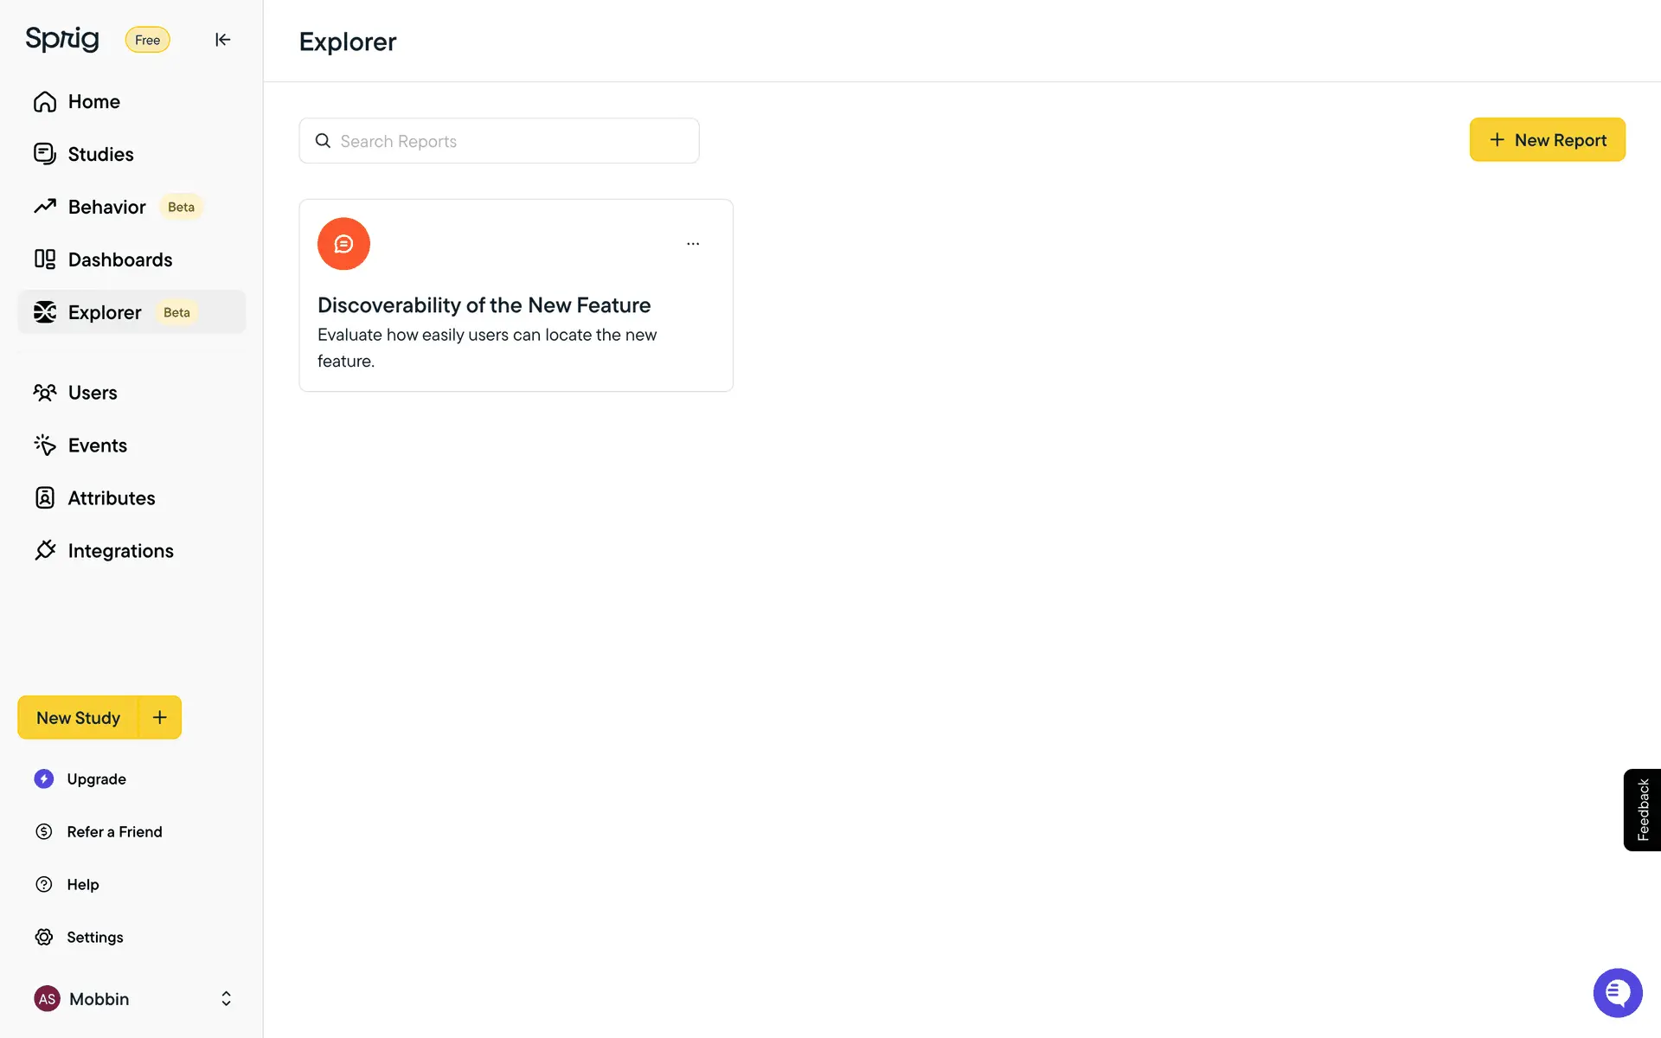Click the New Report button
The height and width of the screenshot is (1038, 1661).
1547,140
